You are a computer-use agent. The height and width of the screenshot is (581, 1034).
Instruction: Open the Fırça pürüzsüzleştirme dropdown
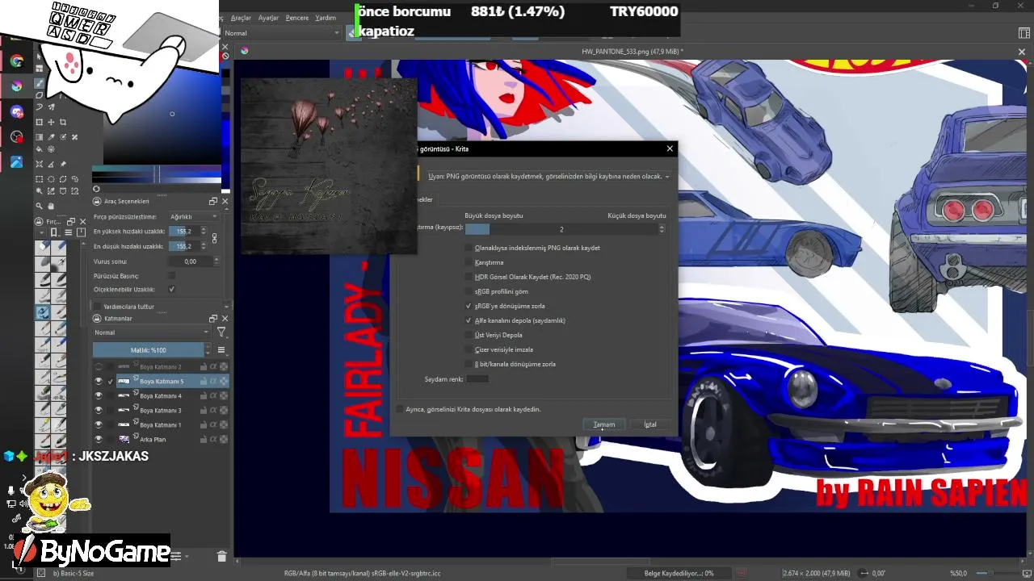[x=193, y=217]
